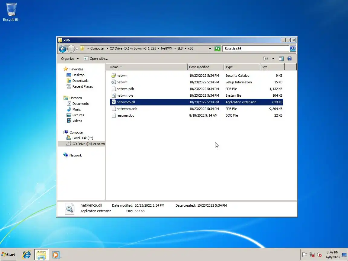This screenshot has width=348, height=261.
Task: Click the muted volume tray icon
Action: coord(319,255)
